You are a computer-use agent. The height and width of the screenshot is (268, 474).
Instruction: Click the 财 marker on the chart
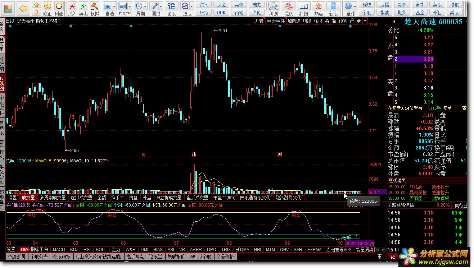pyautogui.click(x=280, y=154)
